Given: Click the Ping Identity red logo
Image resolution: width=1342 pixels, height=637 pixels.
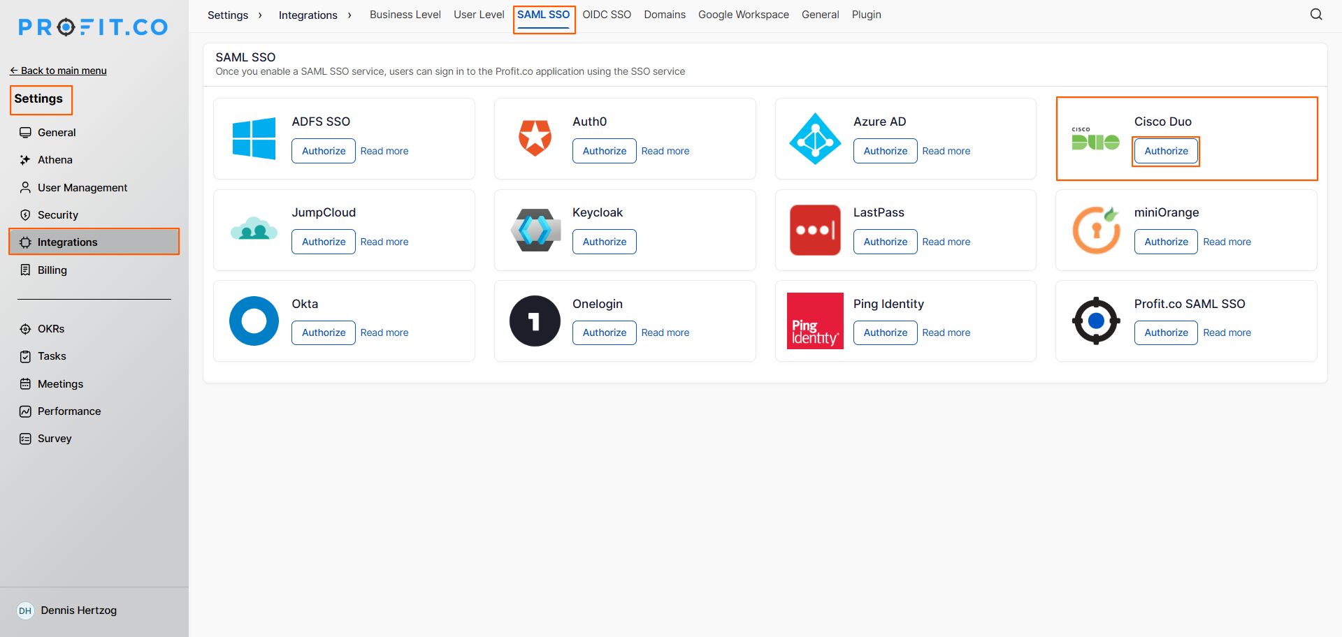Looking at the screenshot, I should click(x=815, y=321).
